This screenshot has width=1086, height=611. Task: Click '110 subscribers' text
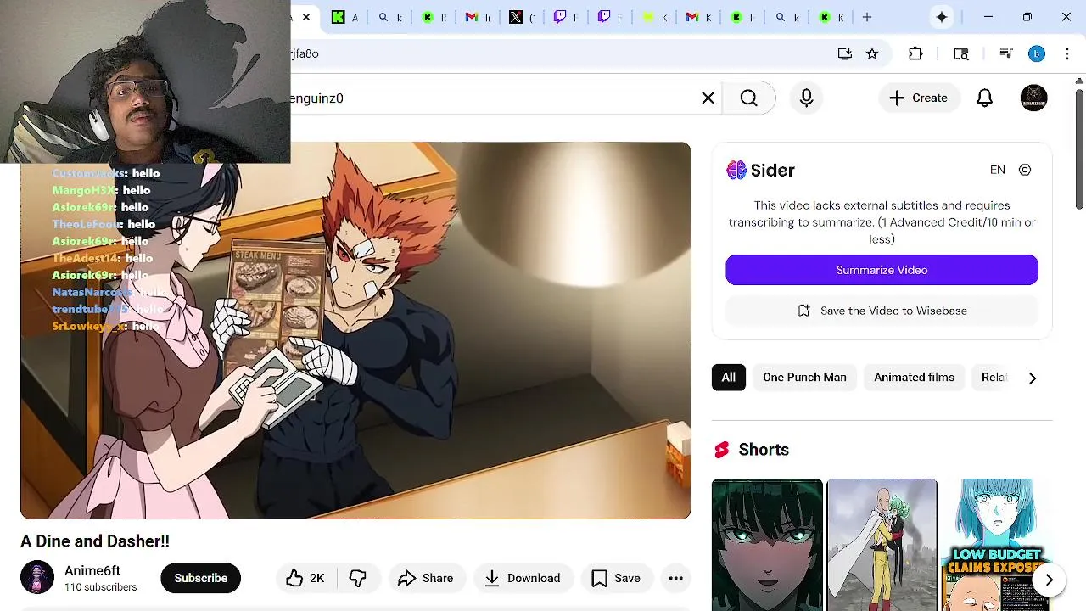click(100, 587)
